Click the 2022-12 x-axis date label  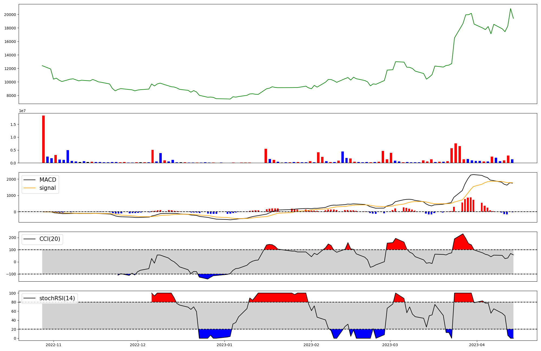pyautogui.click(x=138, y=345)
